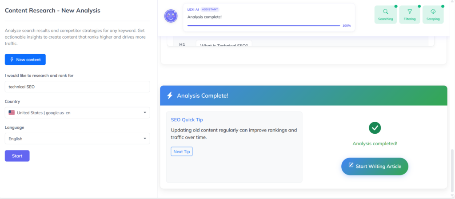Click the analysis progress bar at 100%
455x199 pixels.
pos(263,26)
